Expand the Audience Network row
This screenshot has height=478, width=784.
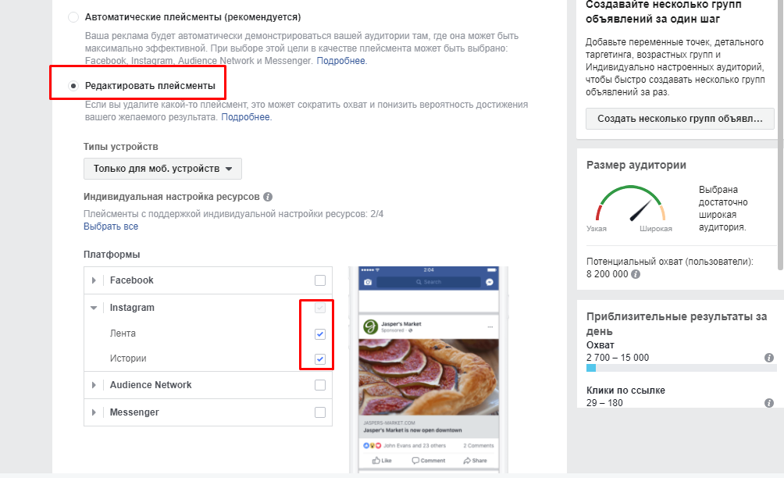pos(94,385)
